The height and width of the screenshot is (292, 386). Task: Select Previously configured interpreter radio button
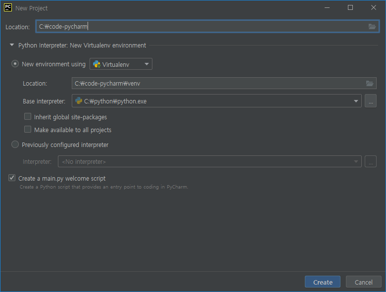pos(15,145)
